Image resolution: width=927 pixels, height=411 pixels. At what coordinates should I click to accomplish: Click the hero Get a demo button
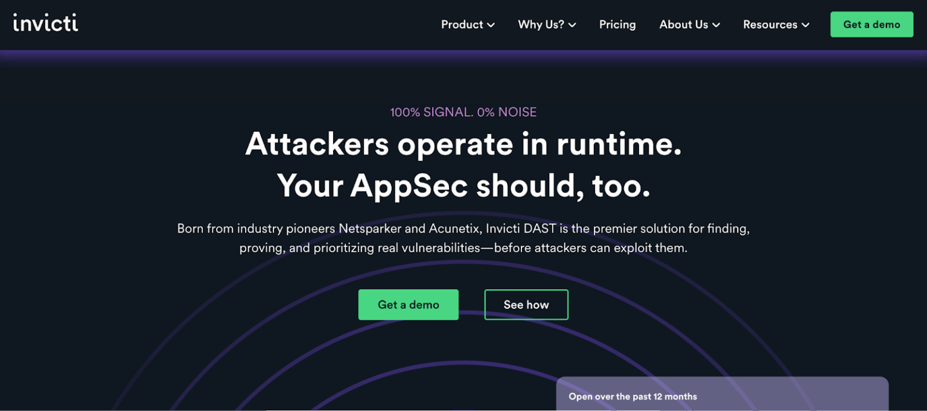coord(409,305)
